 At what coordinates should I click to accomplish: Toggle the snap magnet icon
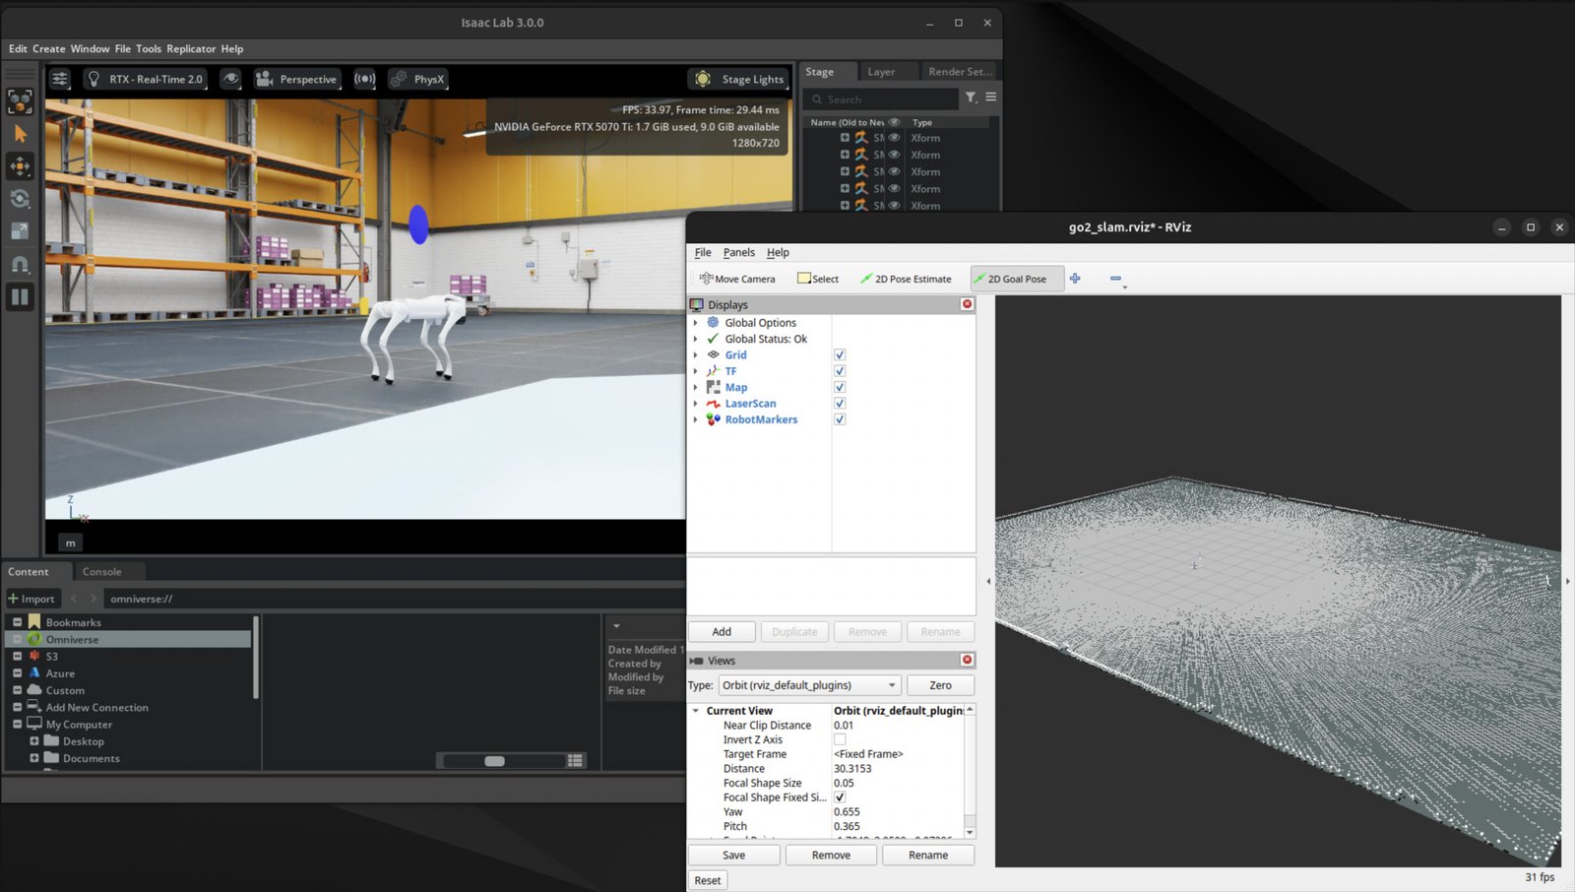pos(20,264)
